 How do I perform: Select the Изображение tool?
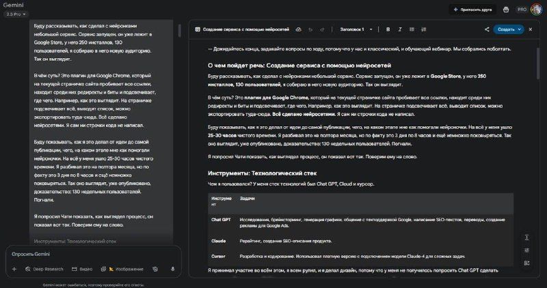pyautogui.click(x=122, y=269)
